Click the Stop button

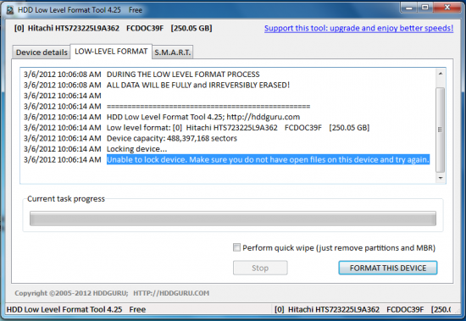tap(260, 268)
